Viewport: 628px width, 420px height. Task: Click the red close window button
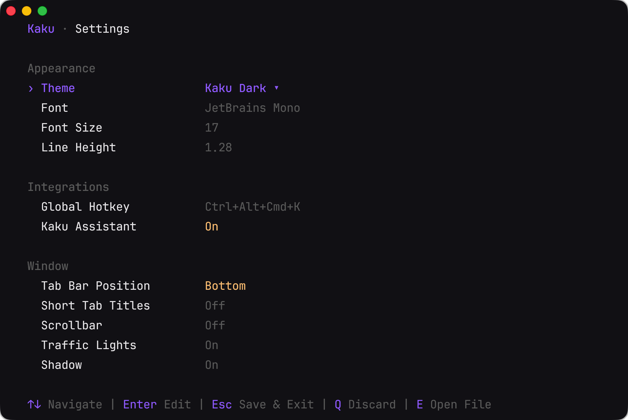point(11,11)
